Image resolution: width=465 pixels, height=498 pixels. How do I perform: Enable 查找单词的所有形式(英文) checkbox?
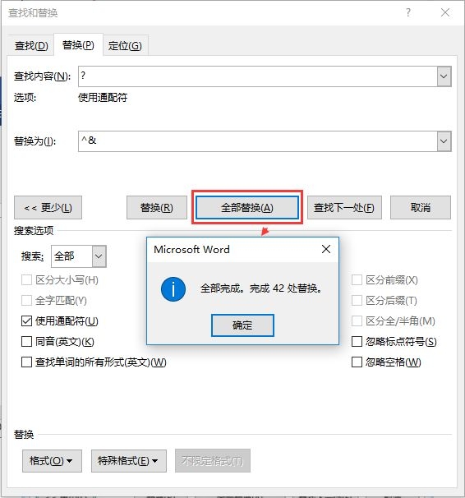coord(26,362)
